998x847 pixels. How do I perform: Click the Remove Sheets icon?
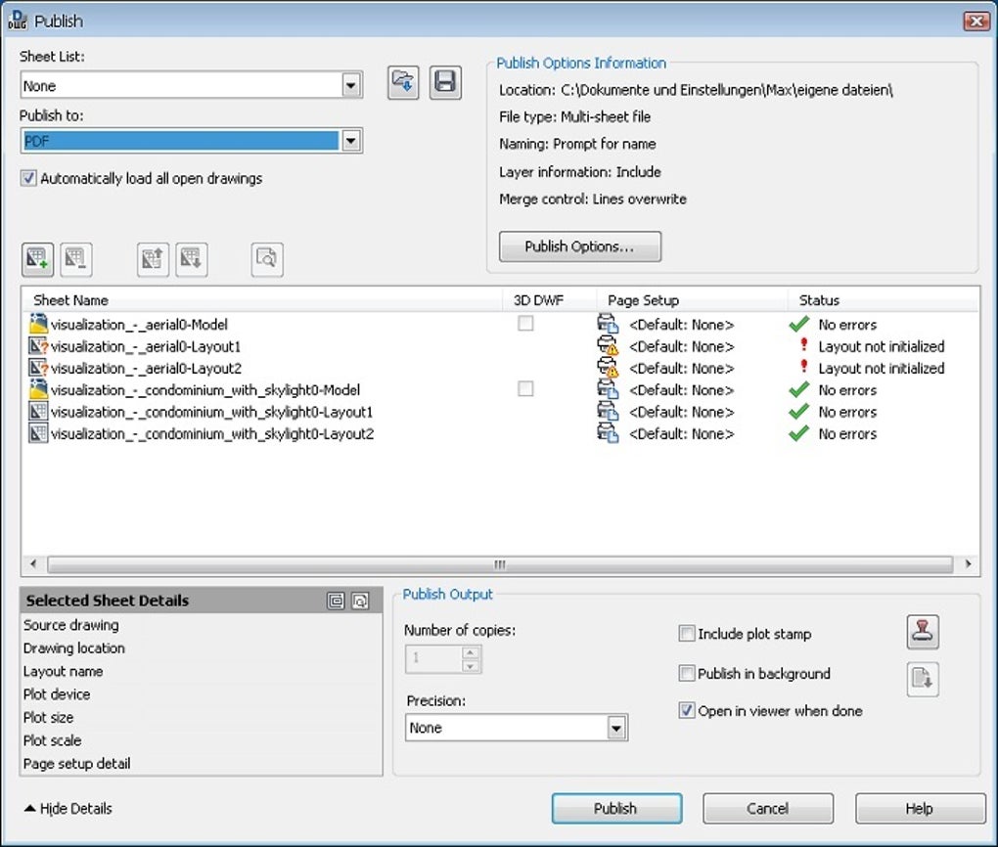coord(76,259)
